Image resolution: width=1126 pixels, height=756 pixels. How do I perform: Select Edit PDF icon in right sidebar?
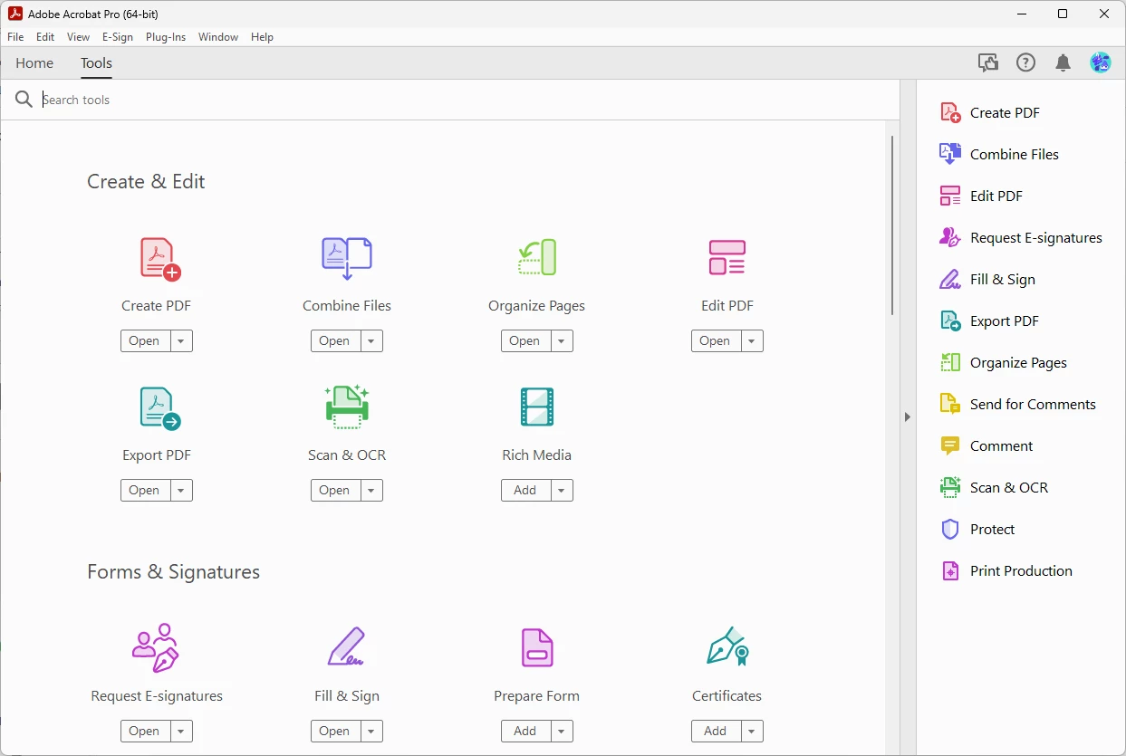[x=950, y=196]
